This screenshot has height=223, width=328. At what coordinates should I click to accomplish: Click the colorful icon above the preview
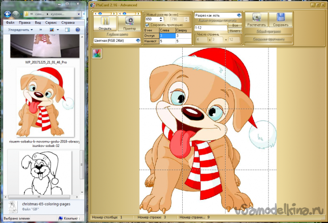pos(97,54)
